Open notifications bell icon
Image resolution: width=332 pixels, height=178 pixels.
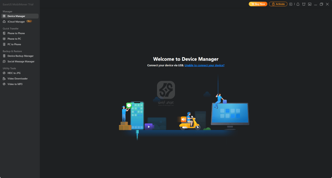point(298,4)
